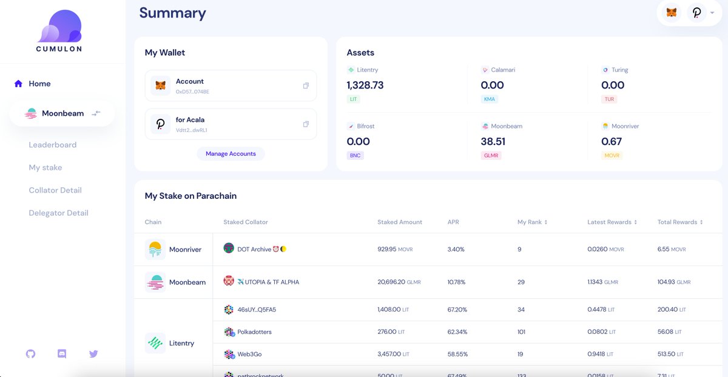728x377 pixels.
Task: Click the chain switch arrows next to Moonbeam
Action: [96, 113]
